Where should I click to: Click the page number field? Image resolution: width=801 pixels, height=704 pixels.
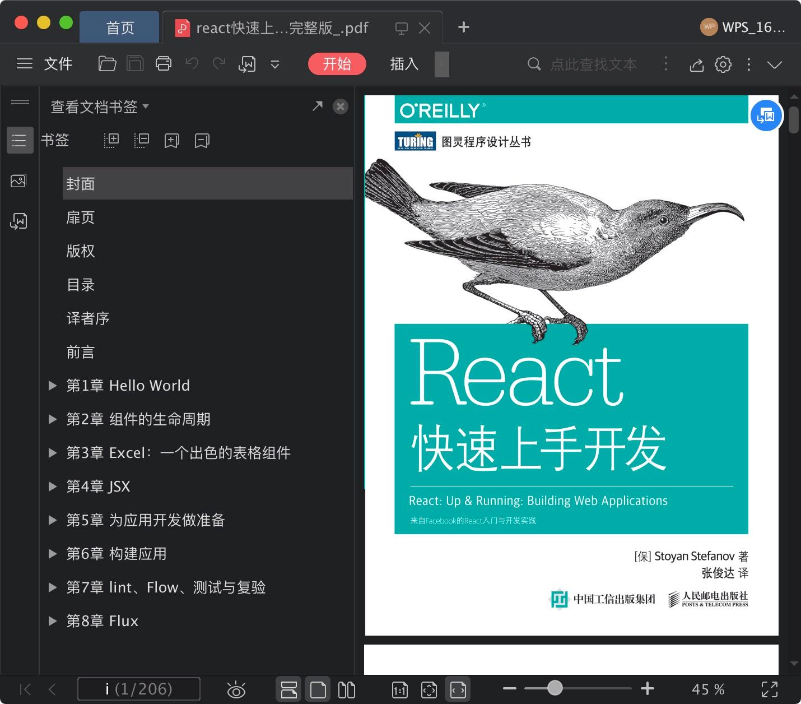139,689
